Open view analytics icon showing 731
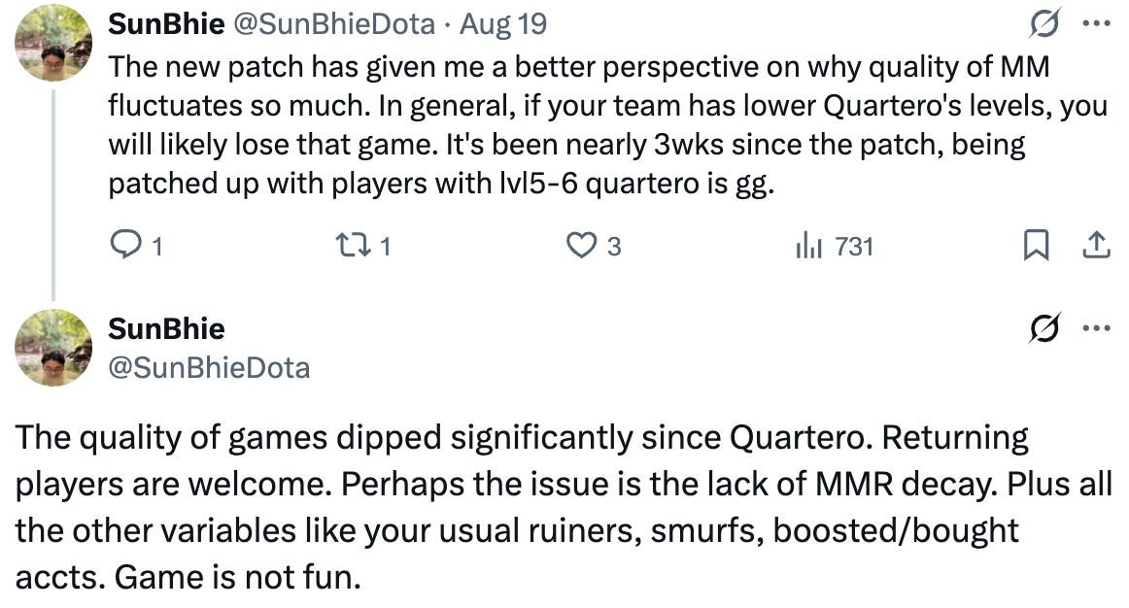The width and height of the screenshot is (1129, 608). 808,246
